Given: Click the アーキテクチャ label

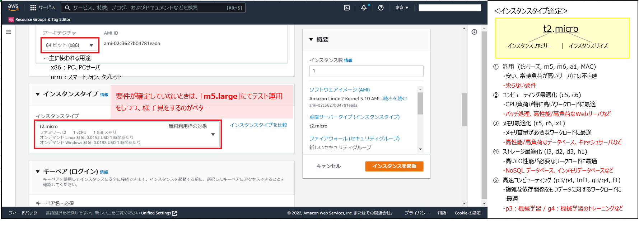Looking at the screenshot, I should [x=59, y=33].
